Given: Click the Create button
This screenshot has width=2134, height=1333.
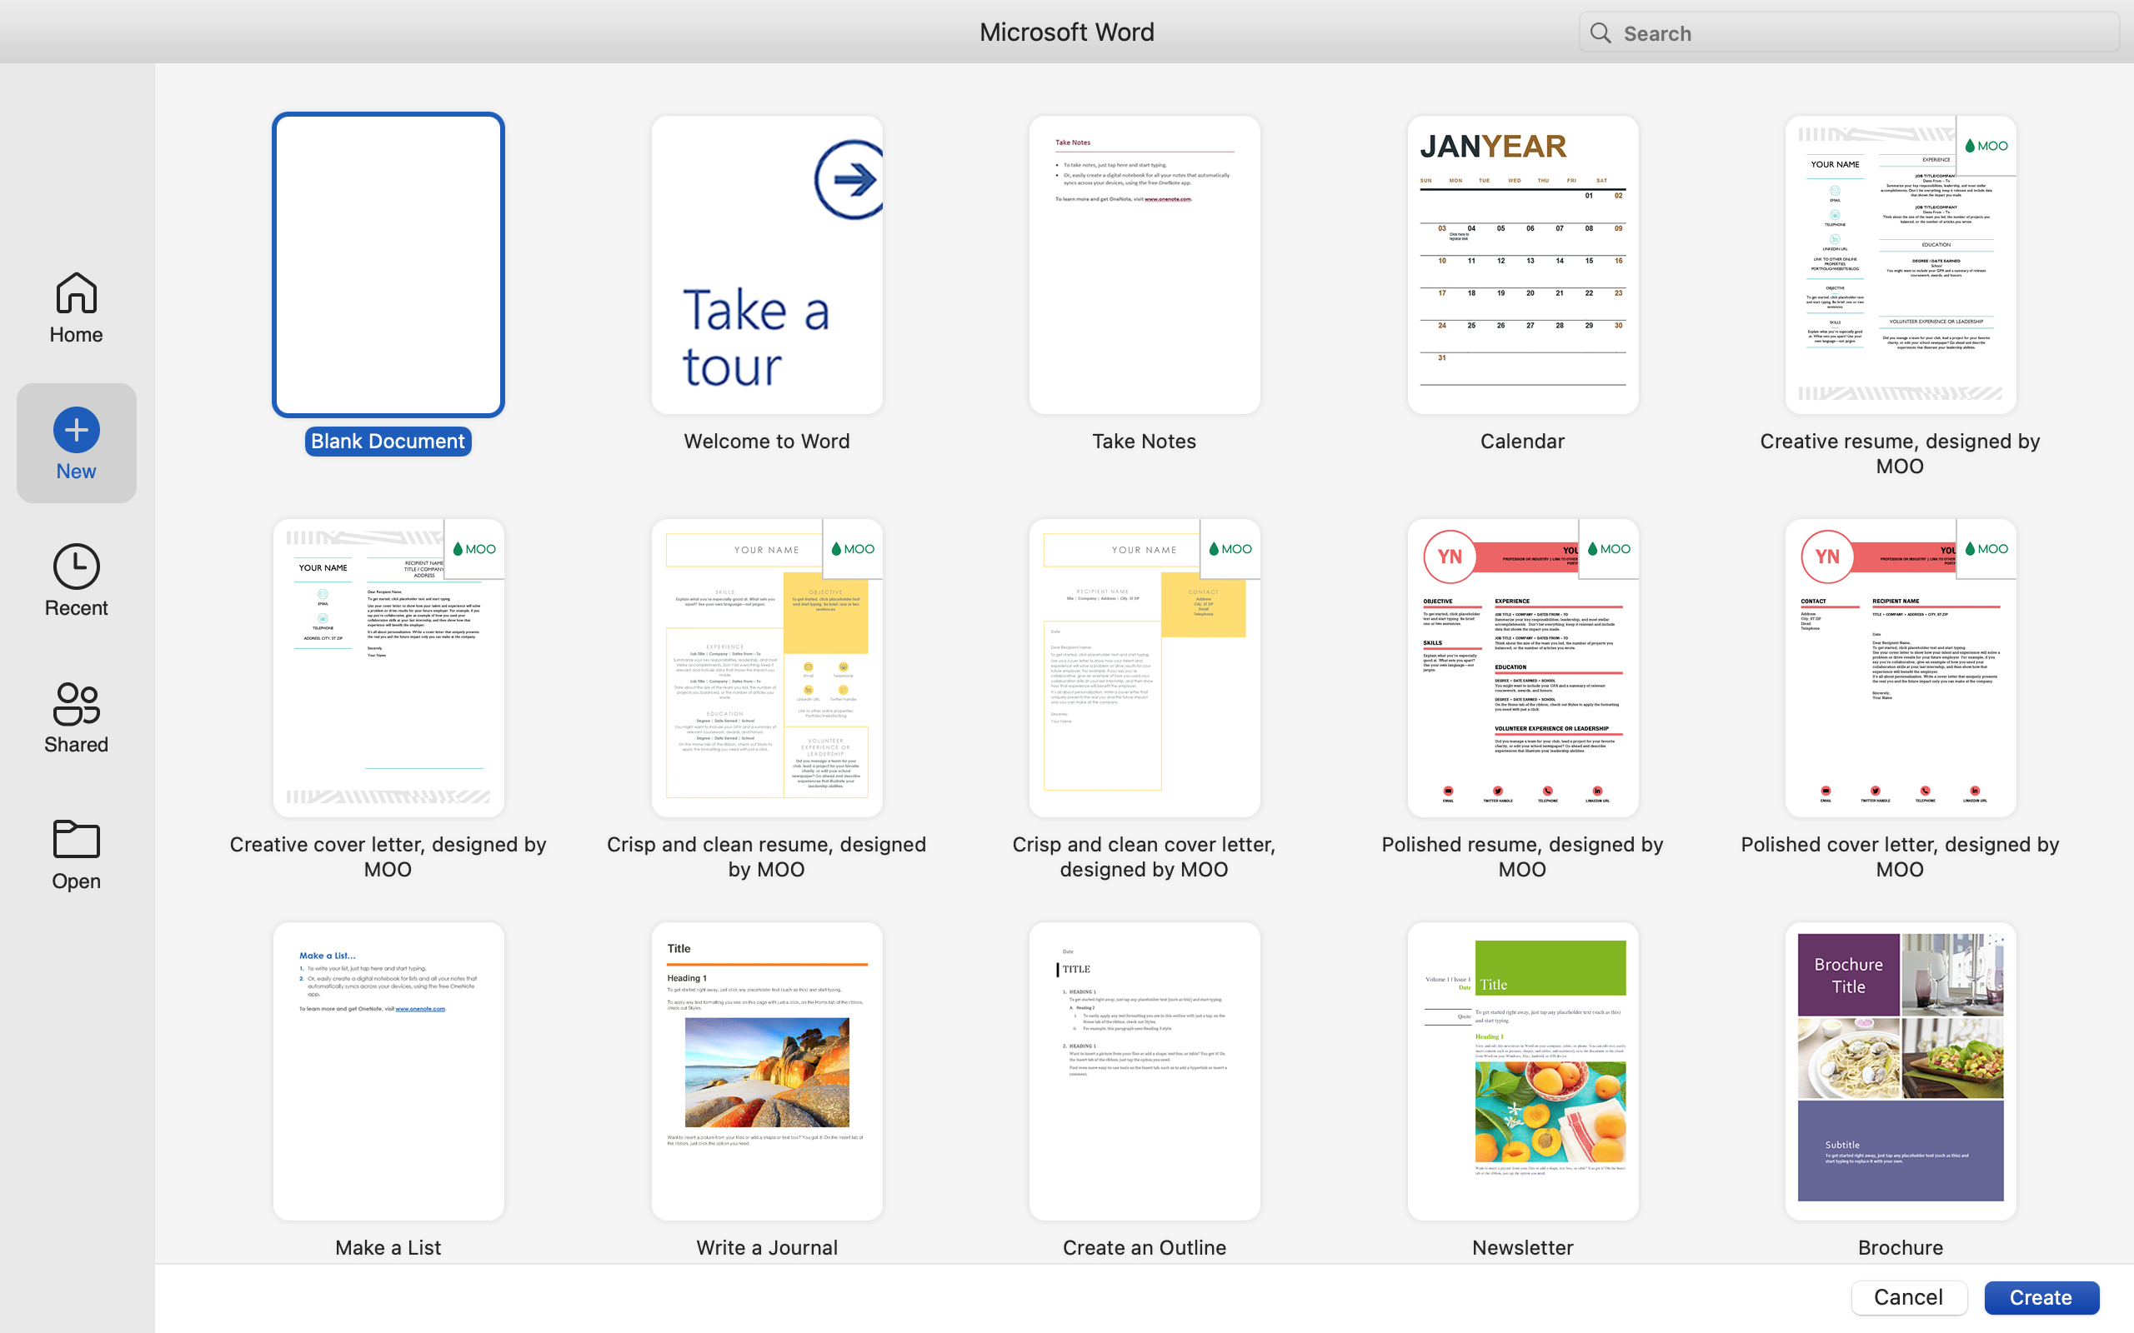Looking at the screenshot, I should tap(2041, 1297).
